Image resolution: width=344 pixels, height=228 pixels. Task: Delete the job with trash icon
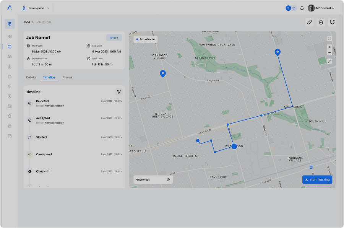click(x=321, y=22)
